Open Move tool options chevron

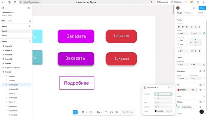pyautogui.click(x=79, y=112)
